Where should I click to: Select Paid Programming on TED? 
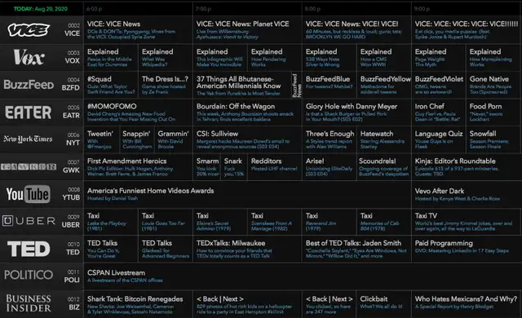pos(467,249)
